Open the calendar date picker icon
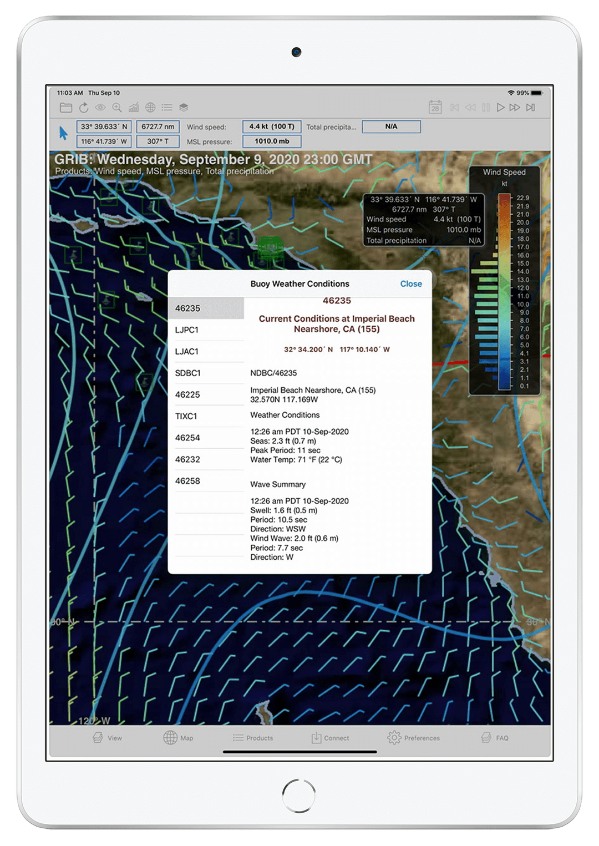599x846 pixels. click(435, 108)
